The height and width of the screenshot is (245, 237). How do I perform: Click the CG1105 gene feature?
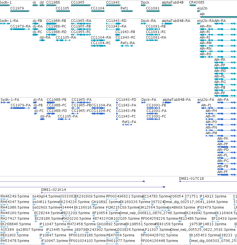pos(63,11)
